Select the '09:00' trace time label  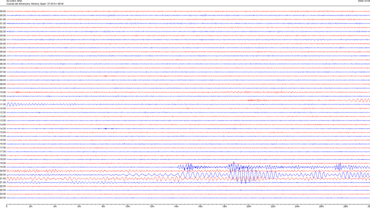click(x=3, y=84)
